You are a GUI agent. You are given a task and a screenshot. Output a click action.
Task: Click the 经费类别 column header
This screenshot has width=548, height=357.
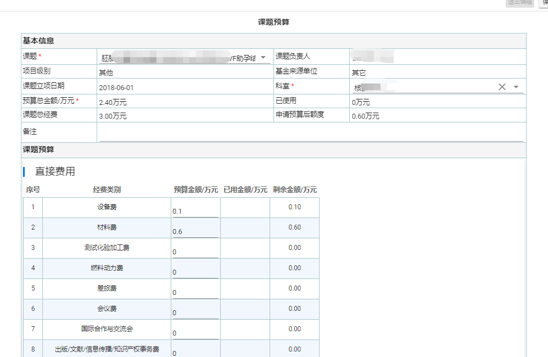[107, 190]
